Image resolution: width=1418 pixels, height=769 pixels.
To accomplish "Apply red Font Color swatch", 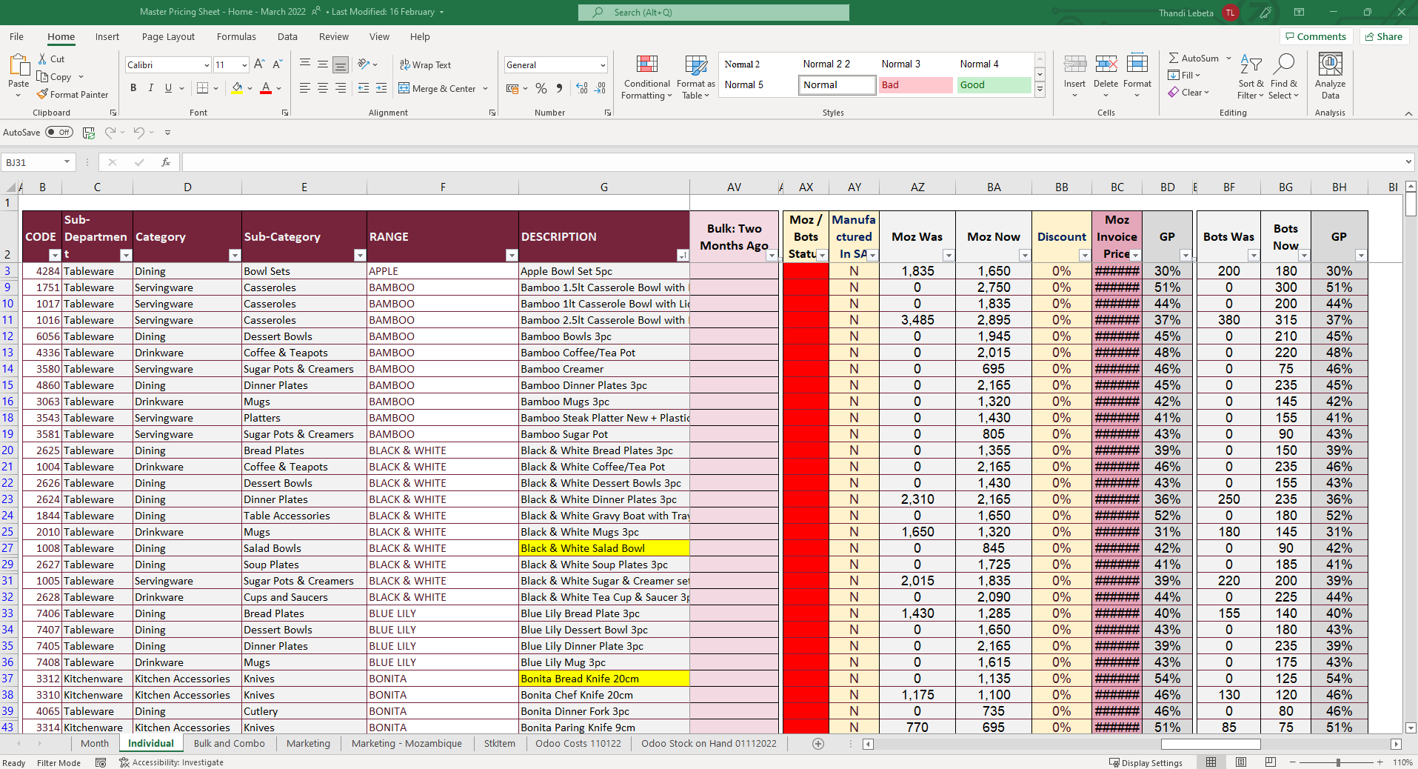I will click(266, 89).
